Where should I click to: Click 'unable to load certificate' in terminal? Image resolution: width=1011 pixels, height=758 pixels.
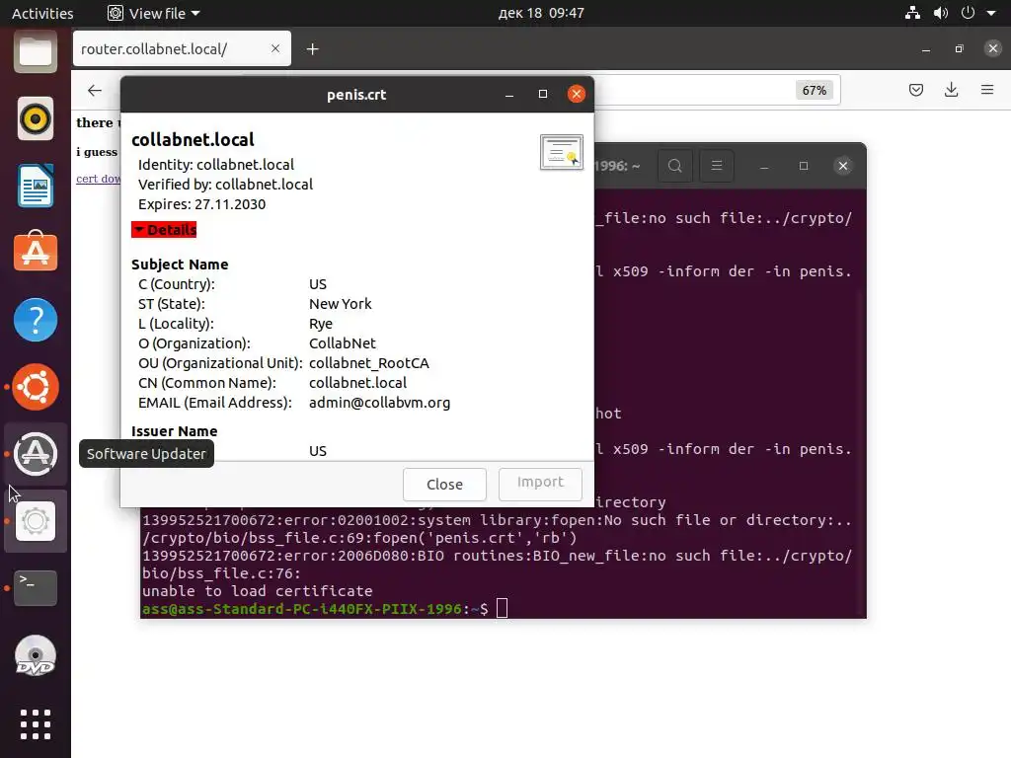(258, 591)
